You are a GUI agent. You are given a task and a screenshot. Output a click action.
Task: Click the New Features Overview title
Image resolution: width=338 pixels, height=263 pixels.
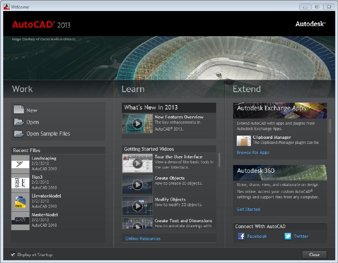[179, 117]
